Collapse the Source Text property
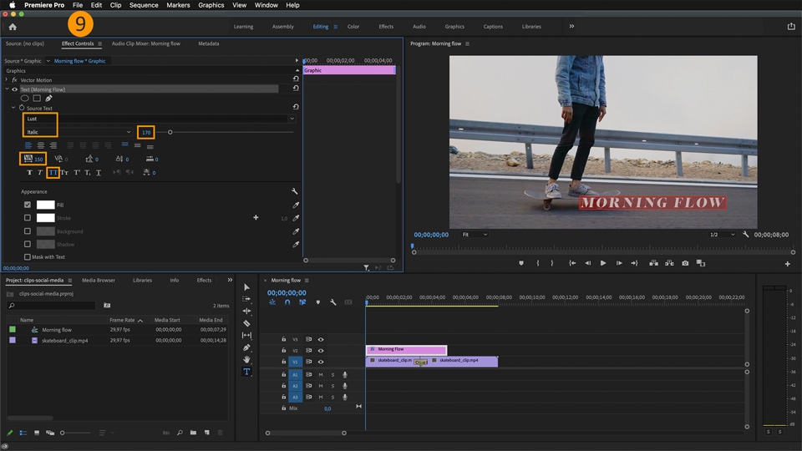Viewport: 802px width, 451px height. 13,108
